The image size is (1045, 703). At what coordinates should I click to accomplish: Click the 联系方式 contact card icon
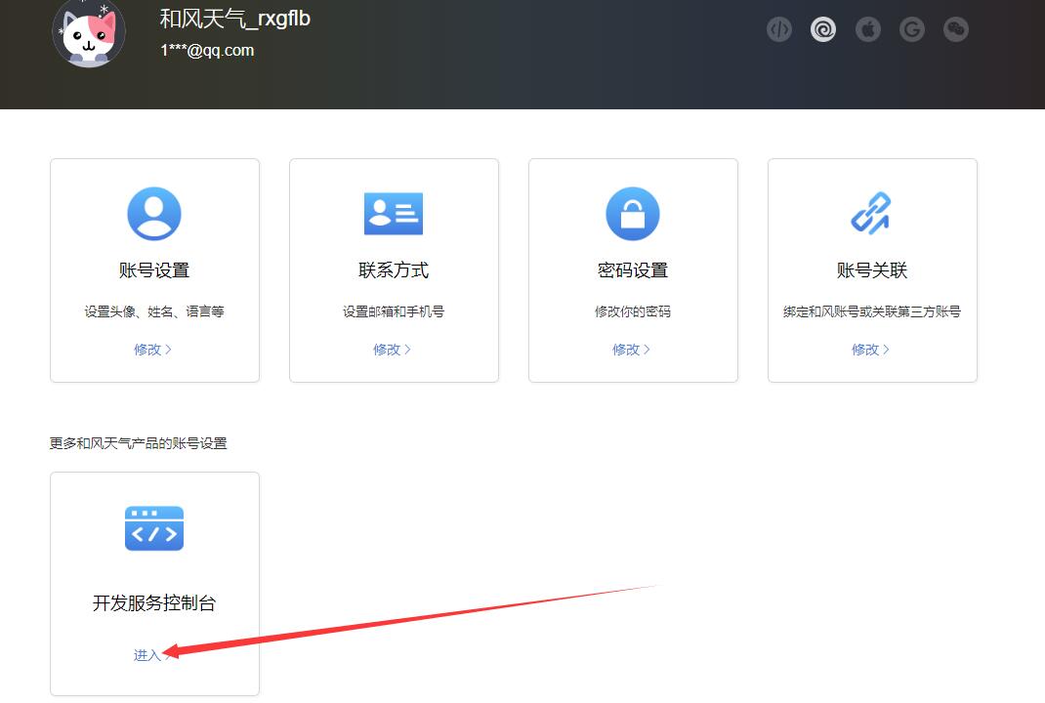(394, 213)
